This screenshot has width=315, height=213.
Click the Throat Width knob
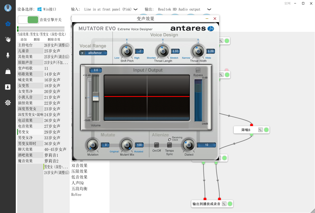click(x=198, y=51)
